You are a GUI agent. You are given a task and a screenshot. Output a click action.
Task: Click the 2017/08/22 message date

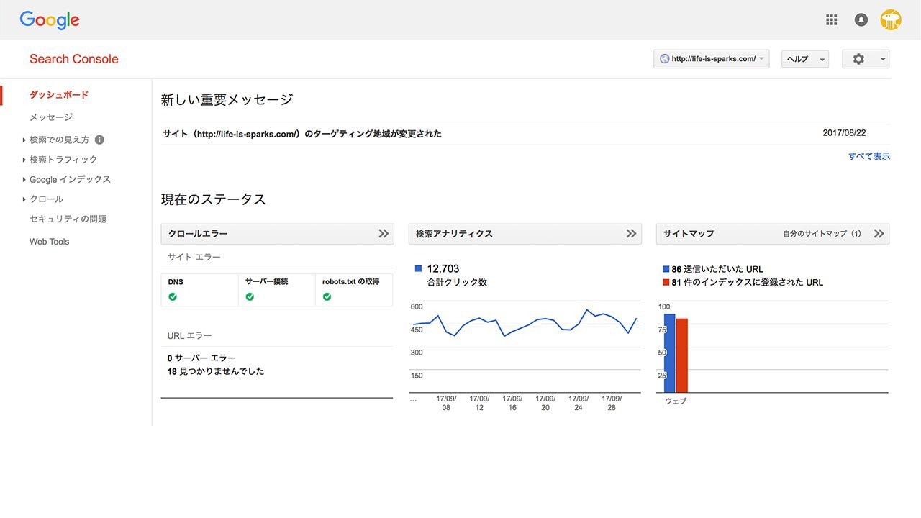[x=844, y=133]
